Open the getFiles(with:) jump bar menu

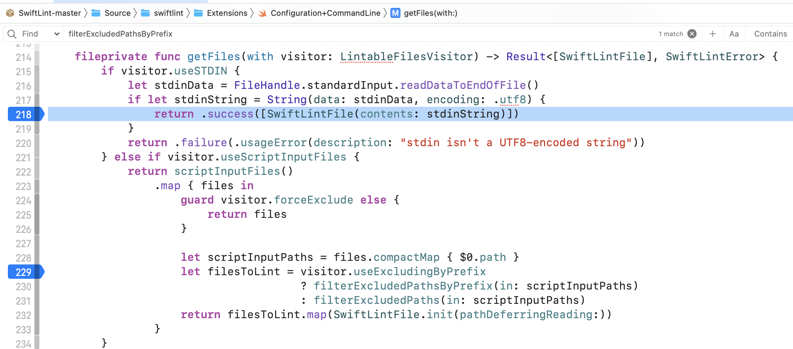[430, 13]
